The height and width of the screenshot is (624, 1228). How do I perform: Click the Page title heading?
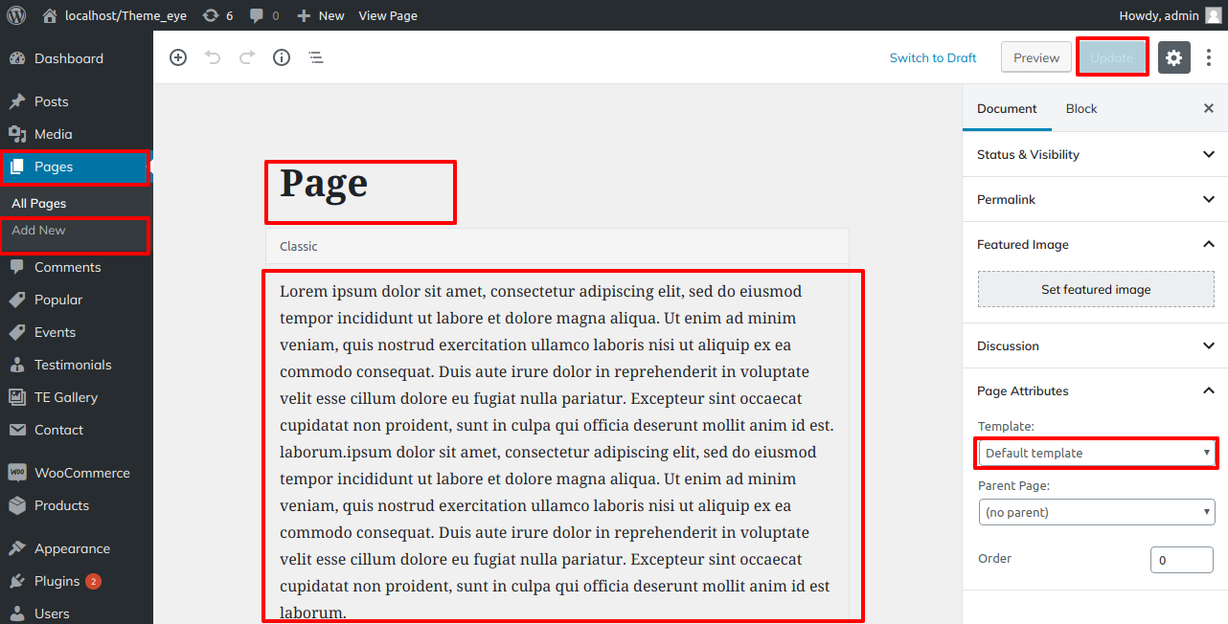tap(324, 183)
